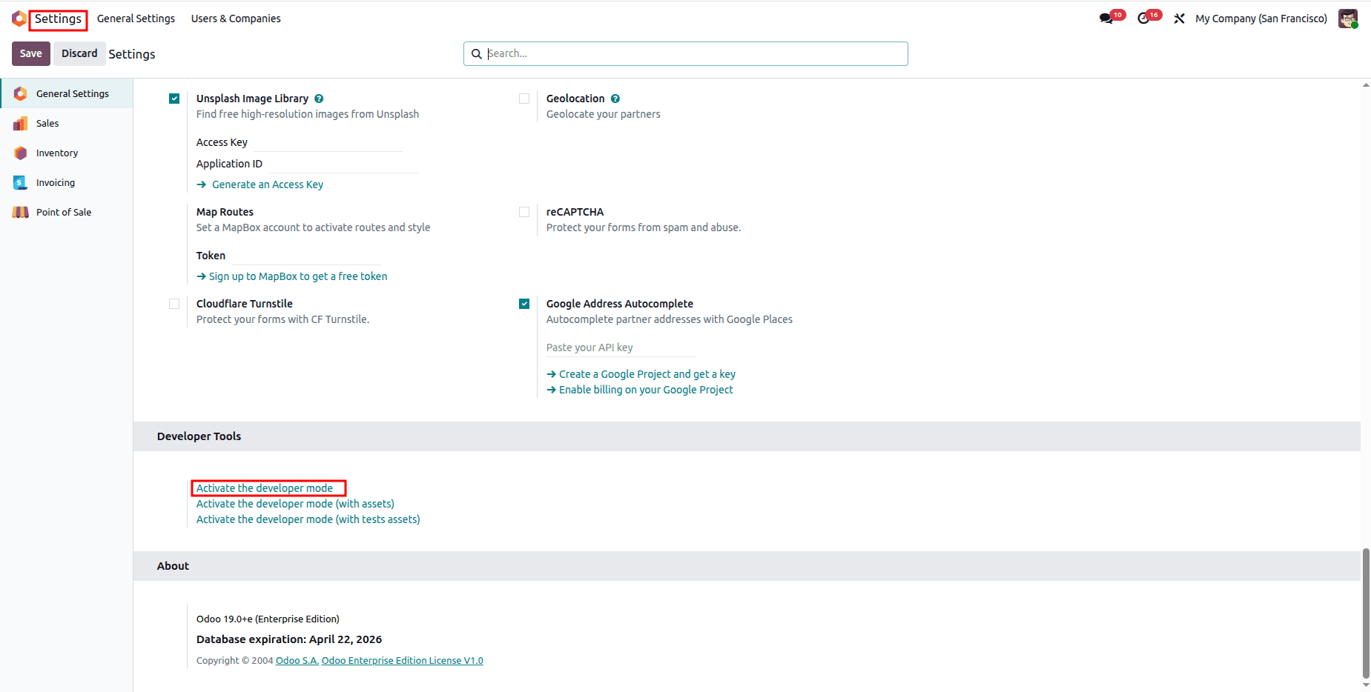Disable Google Address Autocomplete
The width and height of the screenshot is (1371, 692).
(524, 303)
